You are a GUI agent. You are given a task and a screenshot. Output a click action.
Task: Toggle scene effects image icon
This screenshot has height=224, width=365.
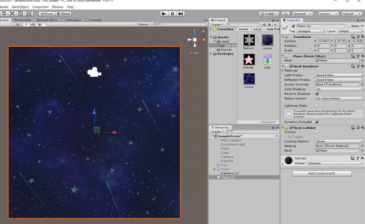40,24
